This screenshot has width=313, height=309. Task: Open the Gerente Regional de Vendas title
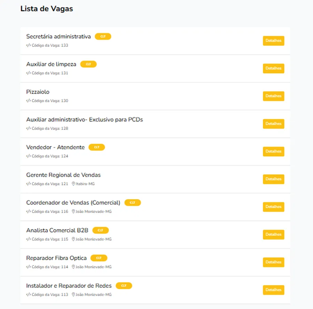(63, 175)
